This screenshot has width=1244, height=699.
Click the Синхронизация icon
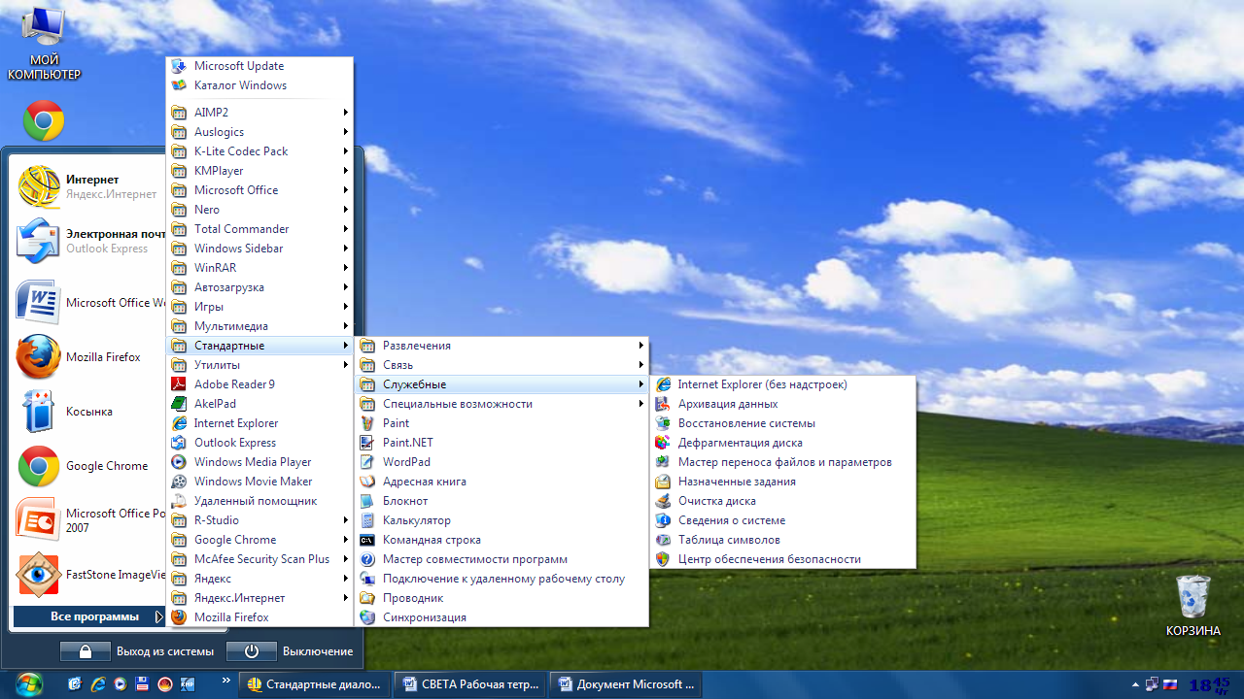366,617
